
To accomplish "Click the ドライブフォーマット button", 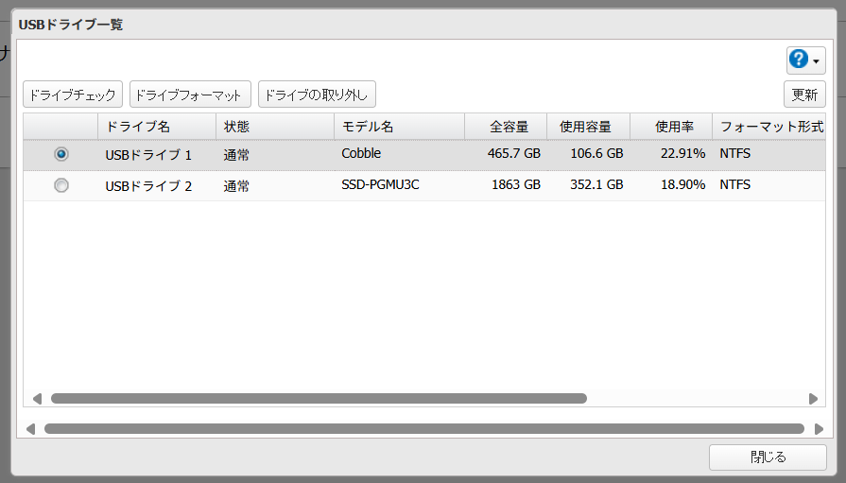I will coord(190,95).
